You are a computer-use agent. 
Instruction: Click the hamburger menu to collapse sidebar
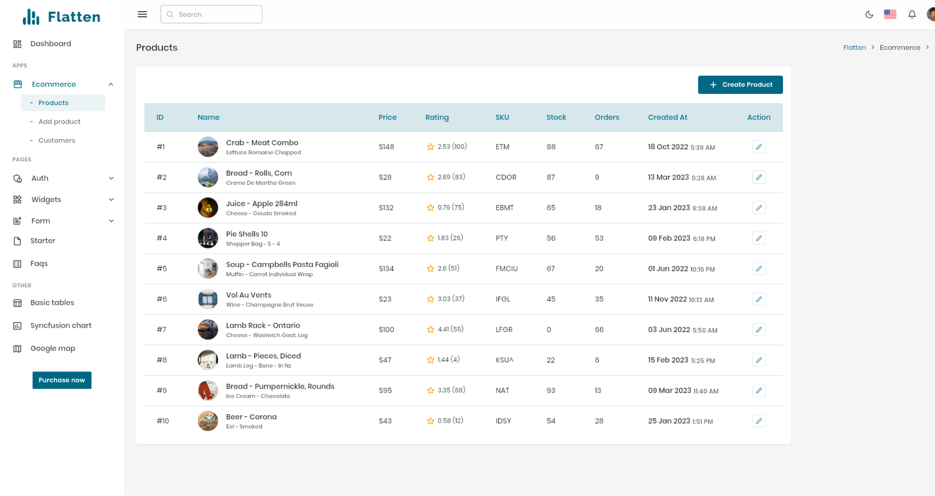(142, 14)
